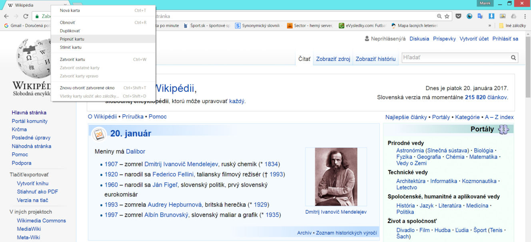
Task: Click the green secure padlock icon
Action: click(x=37, y=16)
